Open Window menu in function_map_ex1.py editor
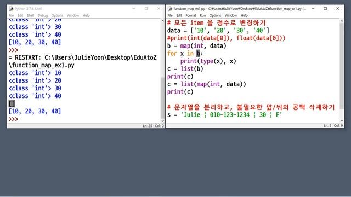Image resolution: width=351 pixels, height=197 pixels. coord(230,15)
